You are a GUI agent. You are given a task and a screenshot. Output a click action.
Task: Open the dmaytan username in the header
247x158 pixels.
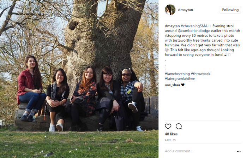[x=185, y=10]
